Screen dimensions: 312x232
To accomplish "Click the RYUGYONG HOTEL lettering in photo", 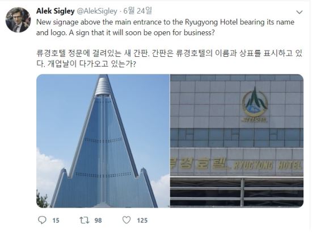I will click(x=268, y=165).
